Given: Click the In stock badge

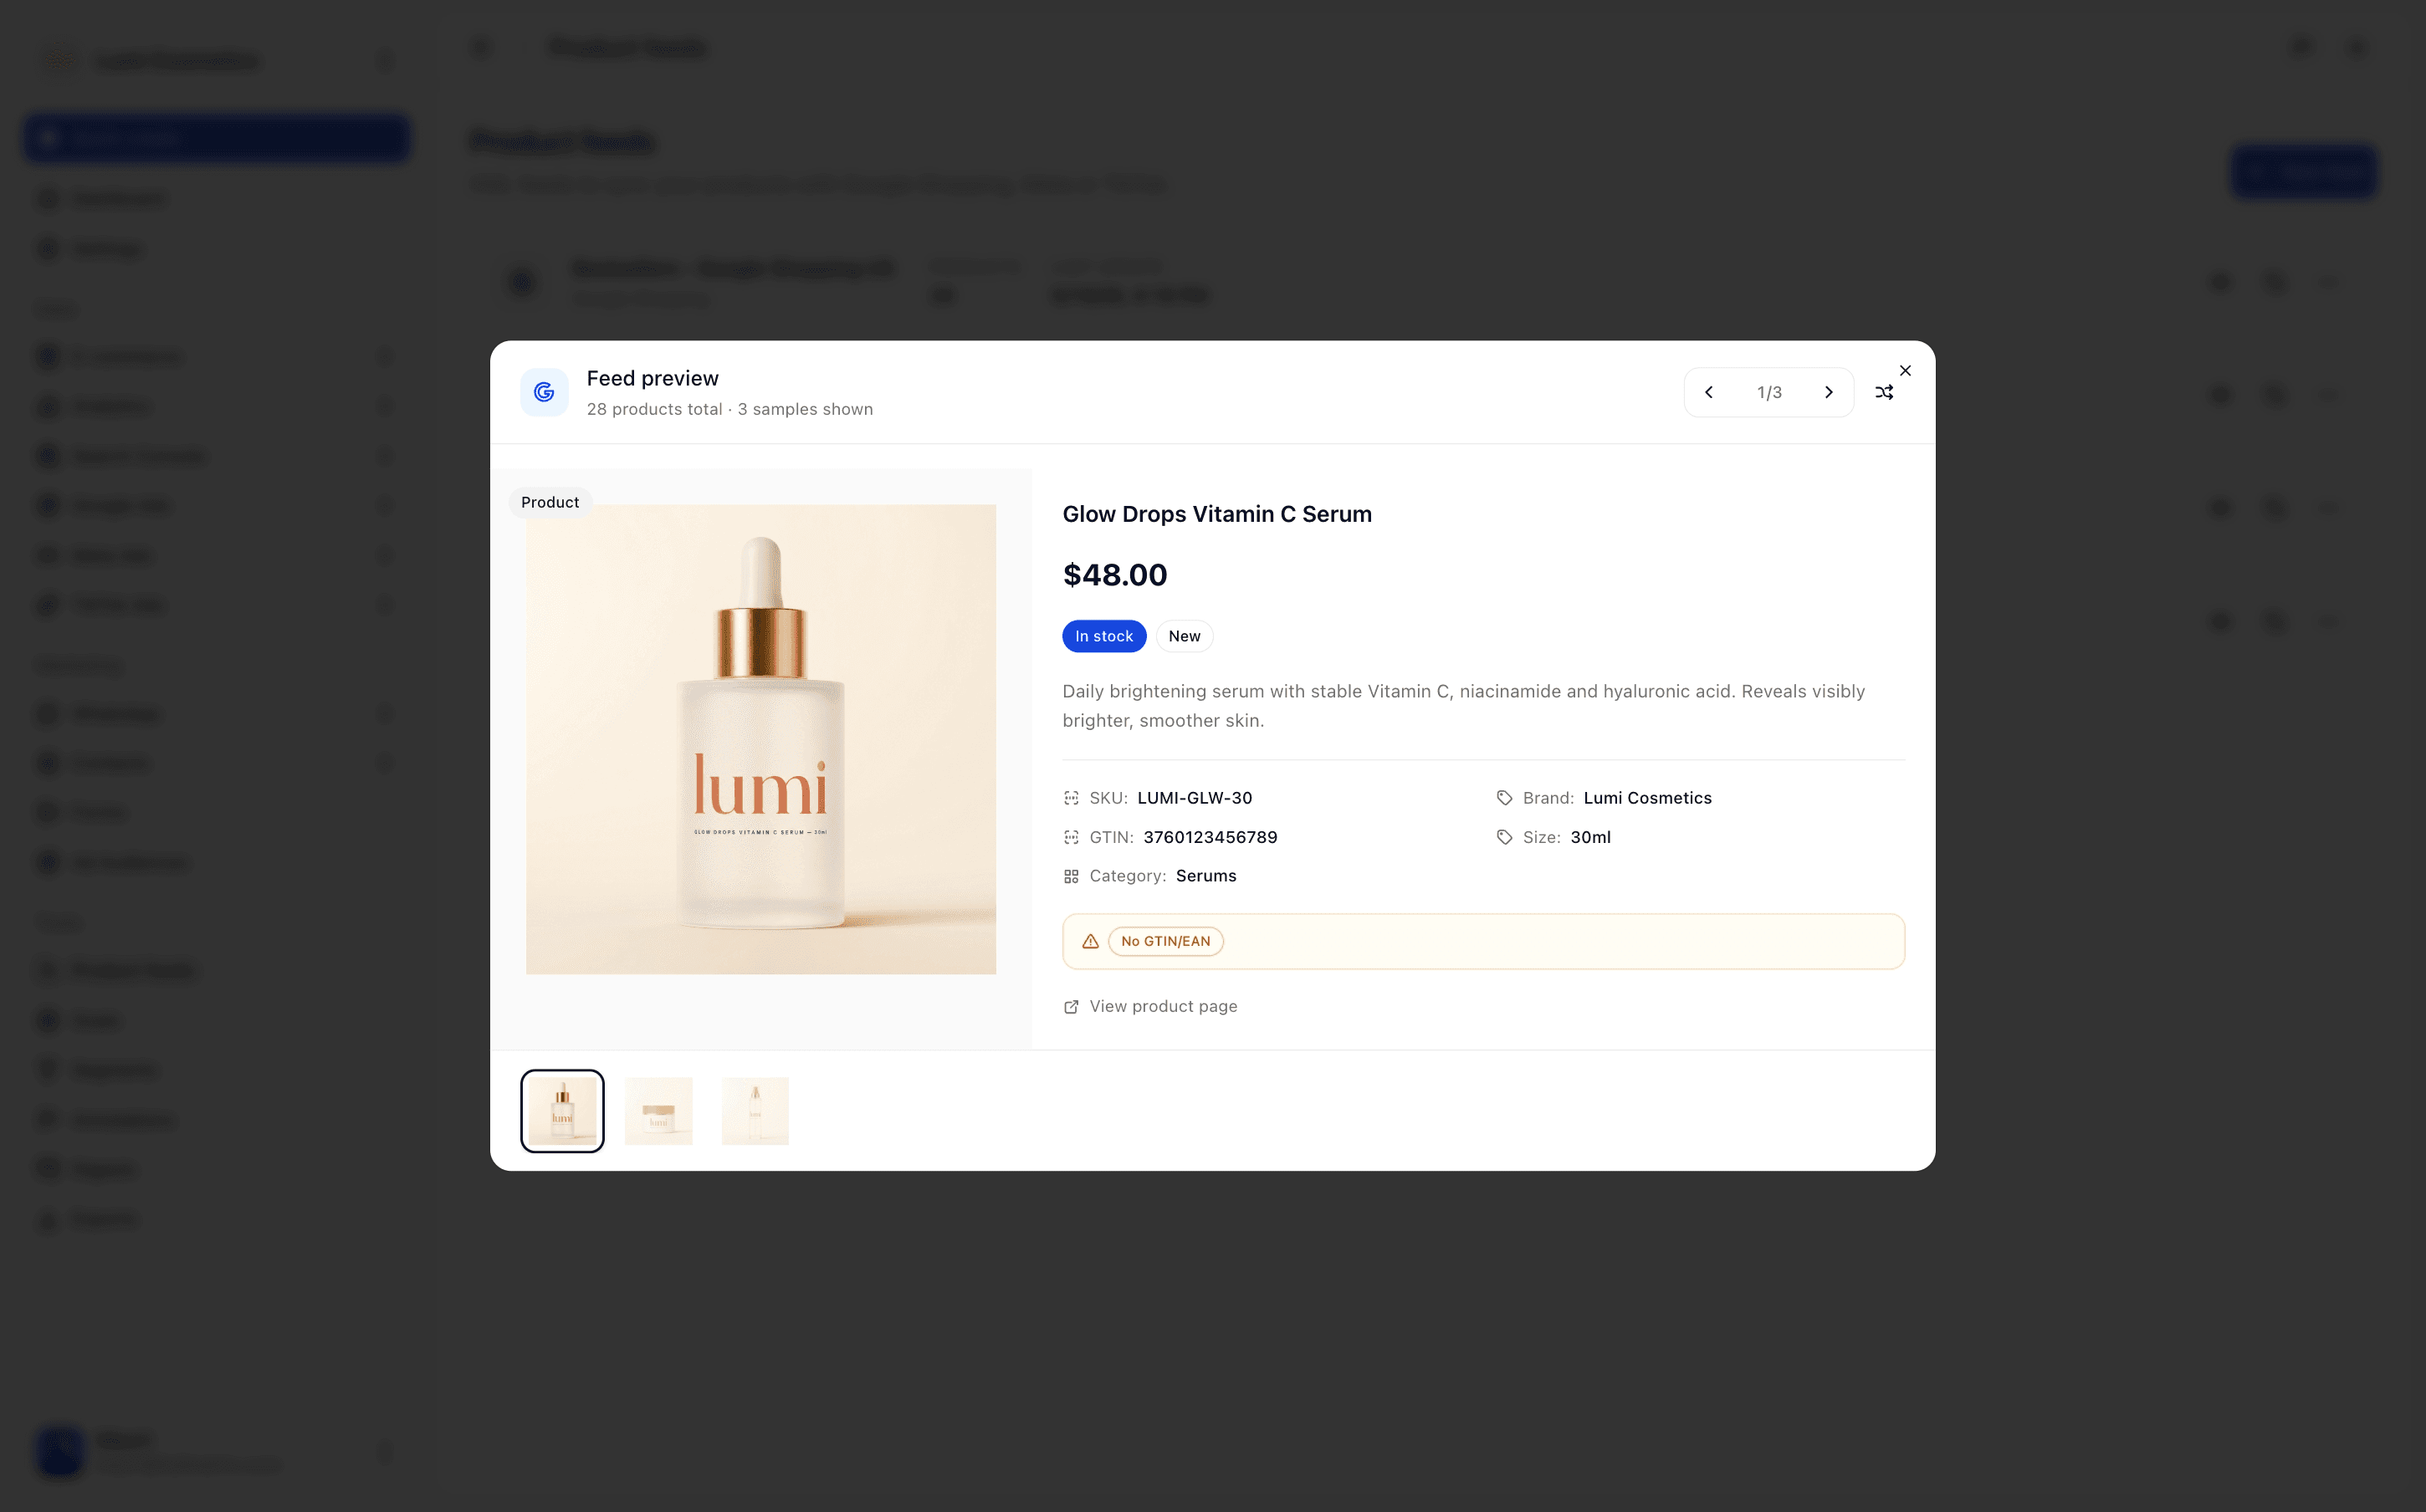Looking at the screenshot, I should tap(1104, 636).
